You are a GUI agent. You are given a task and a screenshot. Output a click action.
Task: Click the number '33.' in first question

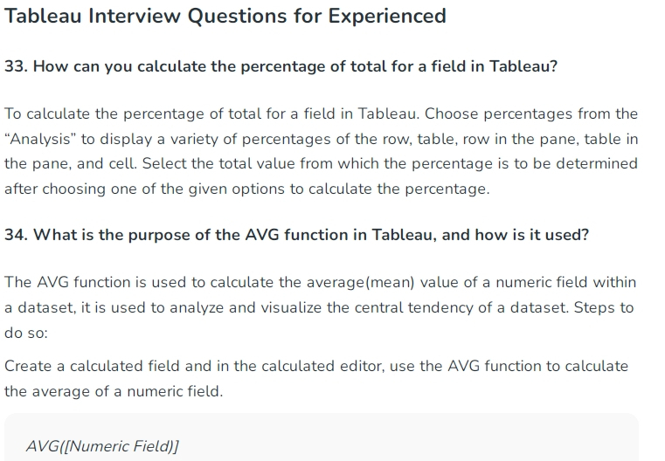tap(16, 66)
